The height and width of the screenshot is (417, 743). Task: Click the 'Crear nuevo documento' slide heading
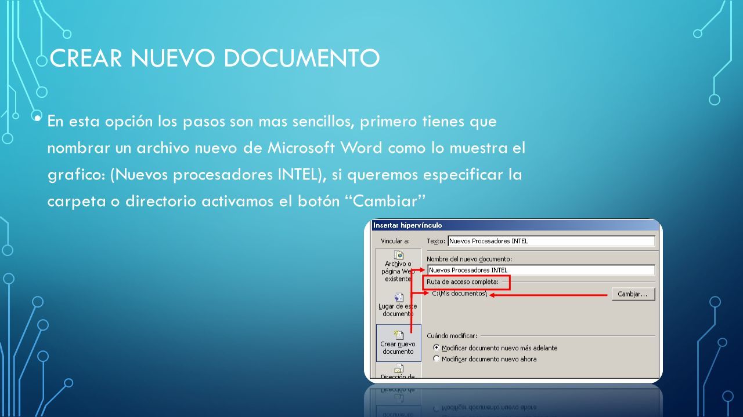[215, 58]
